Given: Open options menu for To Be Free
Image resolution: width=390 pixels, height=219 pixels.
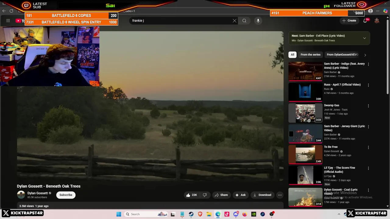Looking at the screenshot, I should [368, 147].
